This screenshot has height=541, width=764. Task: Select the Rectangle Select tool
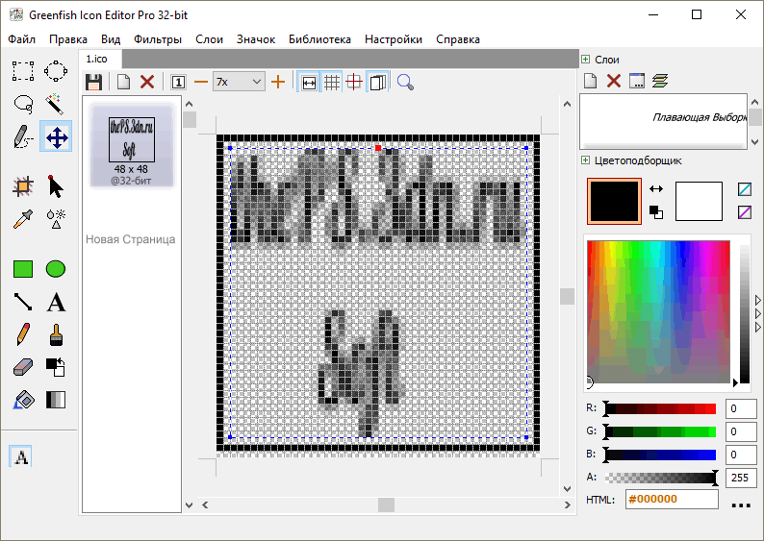(23, 71)
